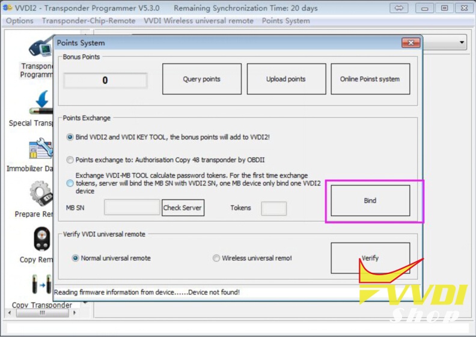Click the VVDI2 application title bar icon
The image size is (476, 337).
(7, 7)
